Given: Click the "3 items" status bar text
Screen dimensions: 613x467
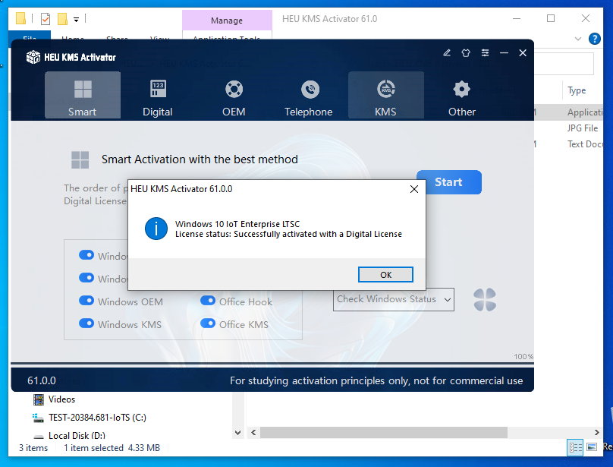Looking at the screenshot, I should click(x=33, y=448).
